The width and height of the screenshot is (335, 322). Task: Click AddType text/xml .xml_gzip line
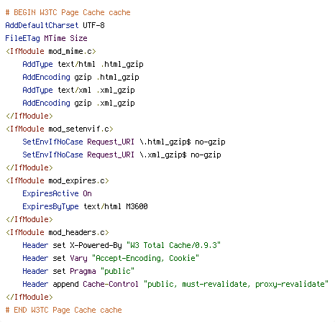pos(78,90)
